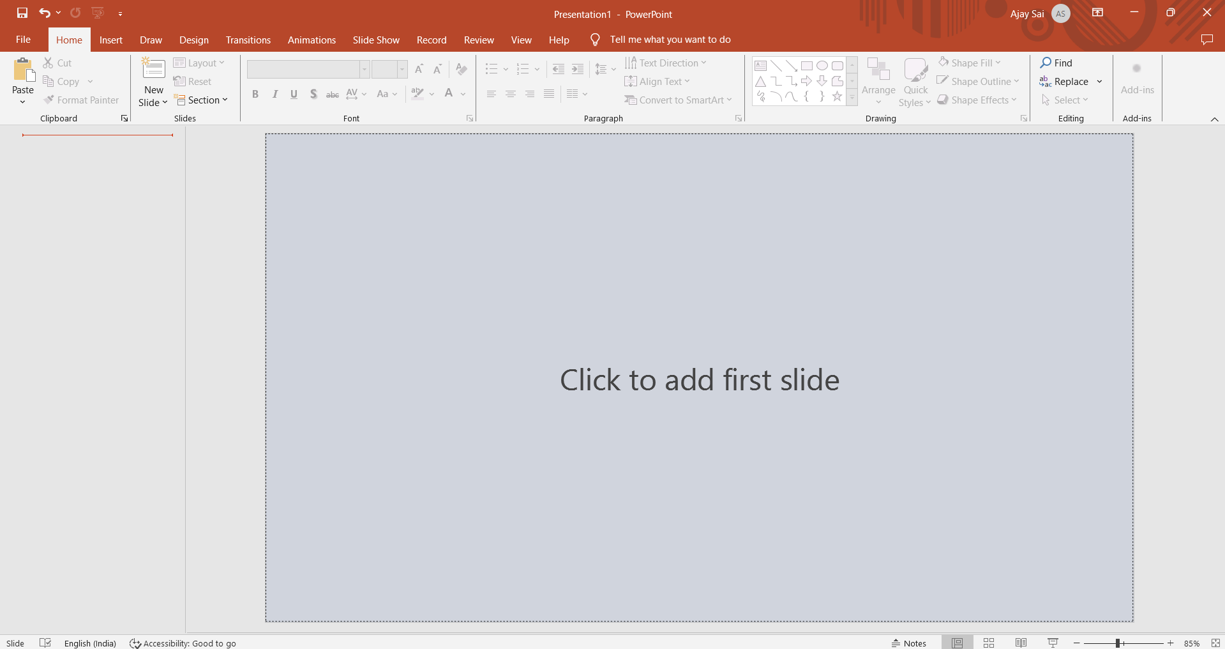Toggle the Notes pane
This screenshot has width=1225, height=649.
point(909,643)
